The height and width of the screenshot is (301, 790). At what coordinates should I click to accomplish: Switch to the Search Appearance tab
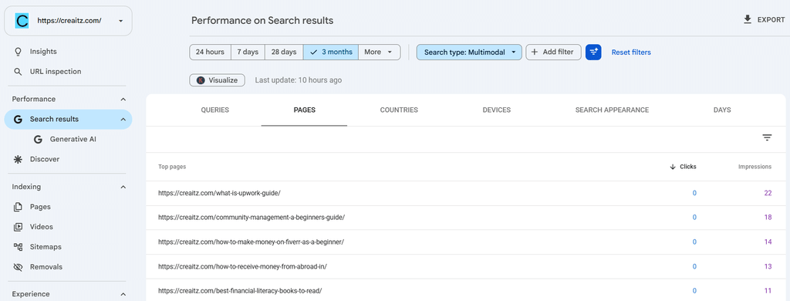coord(612,110)
